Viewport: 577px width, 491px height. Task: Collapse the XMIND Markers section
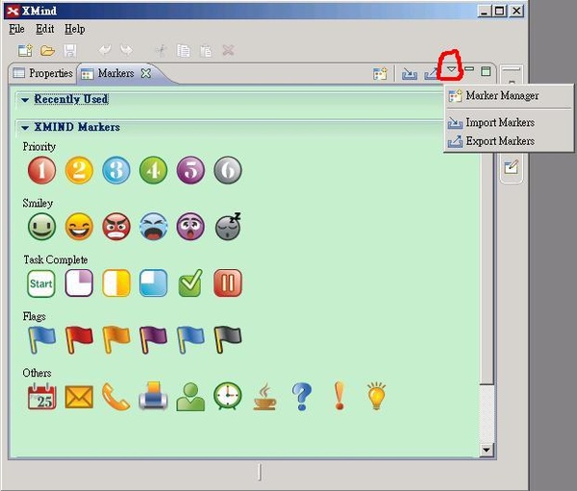click(x=25, y=128)
